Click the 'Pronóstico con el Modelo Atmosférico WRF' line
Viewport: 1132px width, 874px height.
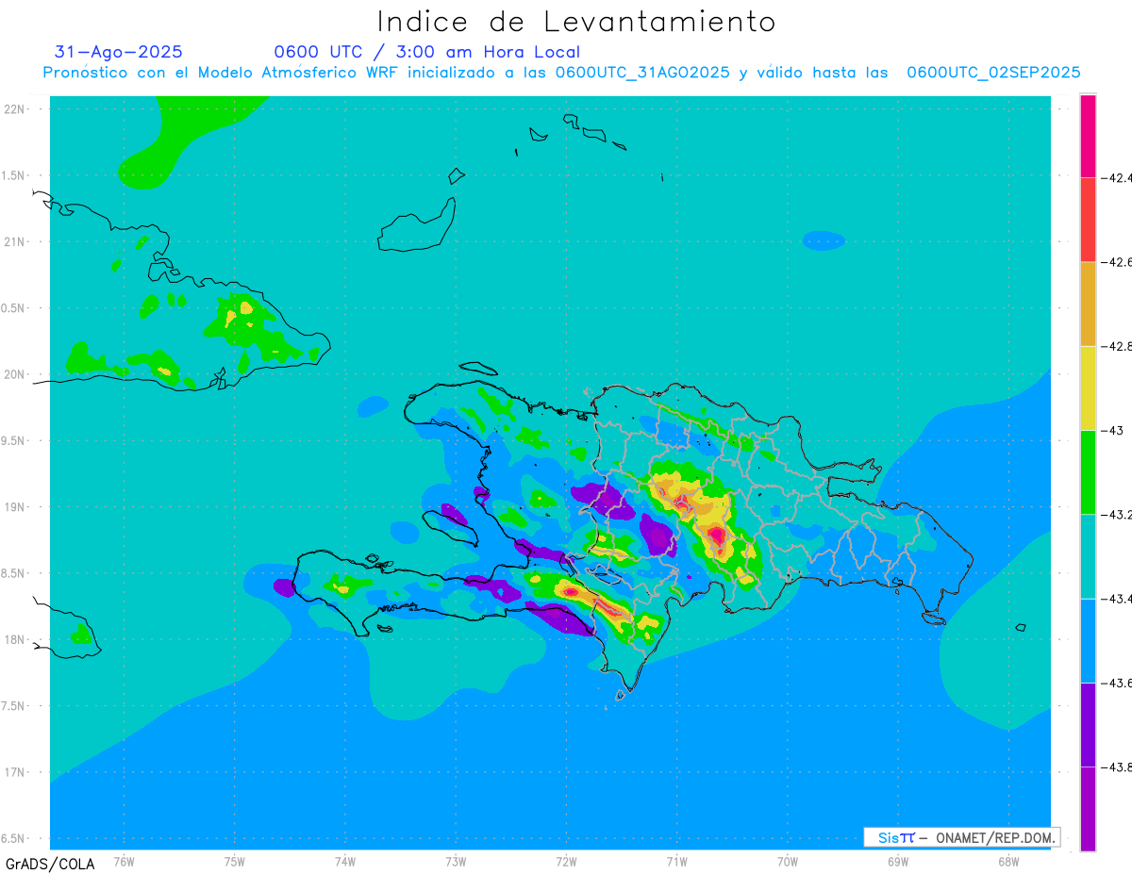point(561,73)
